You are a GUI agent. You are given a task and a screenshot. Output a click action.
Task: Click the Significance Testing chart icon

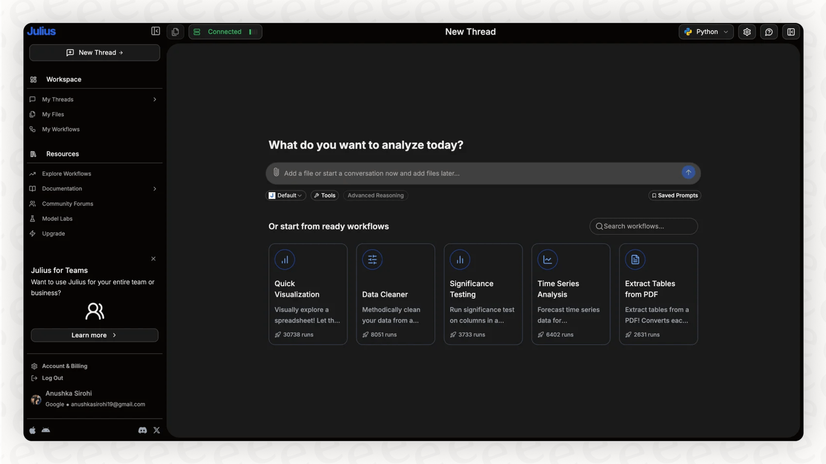(460, 259)
